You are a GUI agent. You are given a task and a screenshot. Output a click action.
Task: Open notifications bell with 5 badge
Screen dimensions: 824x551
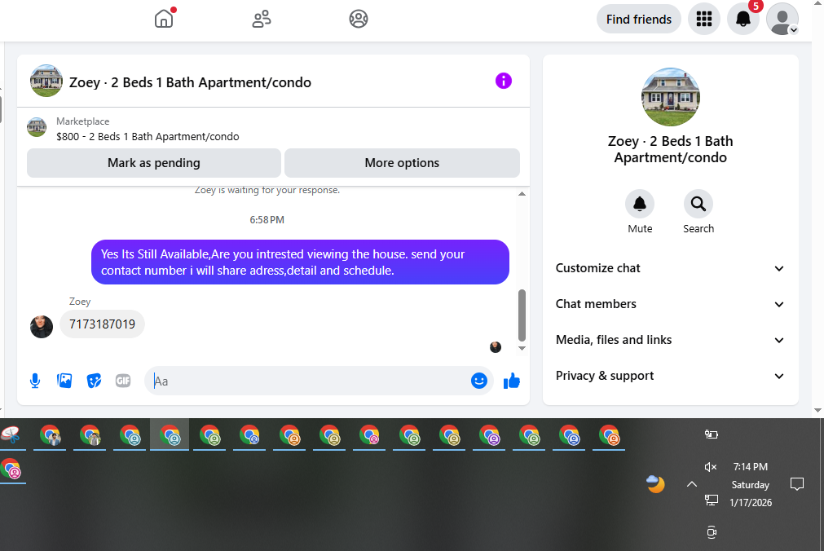[742, 20]
